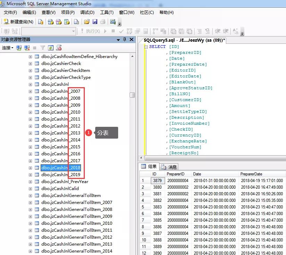Image resolution: width=286 pixels, height=255 pixels.
Task: Click the Debug play arrow icon
Action: click(105, 31)
